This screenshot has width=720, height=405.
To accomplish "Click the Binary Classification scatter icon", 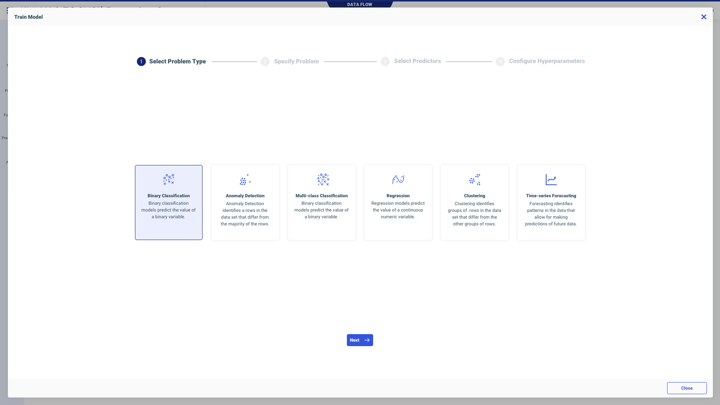I will 168,179.
